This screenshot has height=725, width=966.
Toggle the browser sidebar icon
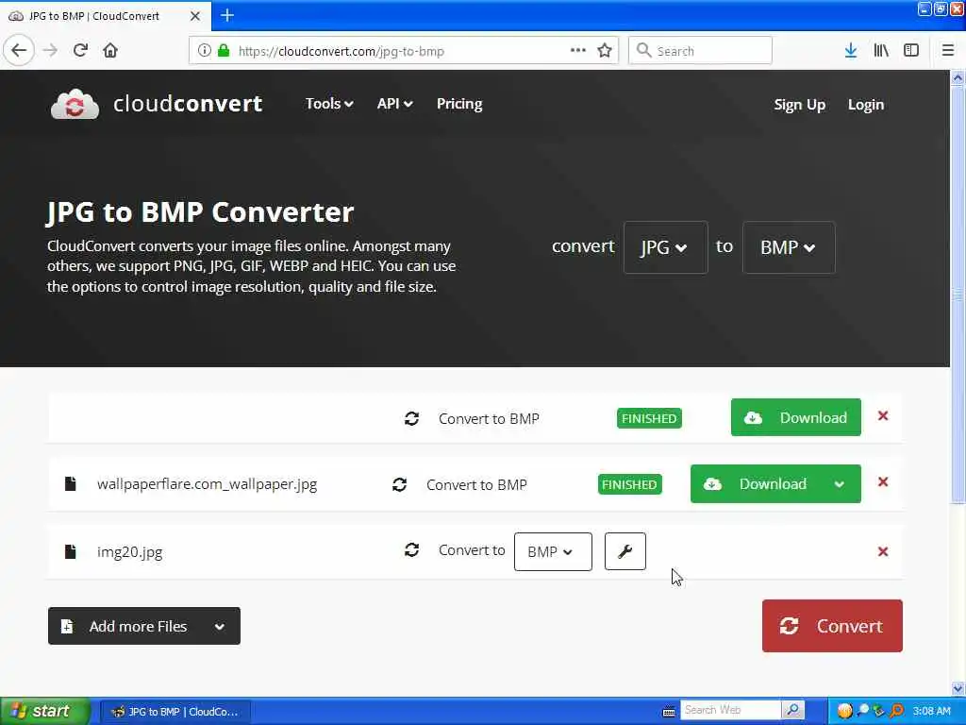(x=911, y=51)
